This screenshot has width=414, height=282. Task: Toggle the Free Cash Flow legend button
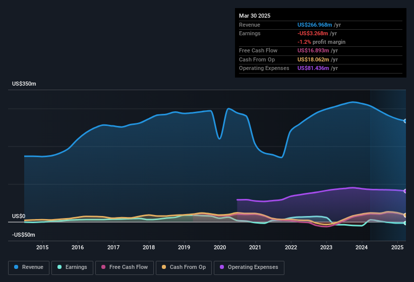125,267
